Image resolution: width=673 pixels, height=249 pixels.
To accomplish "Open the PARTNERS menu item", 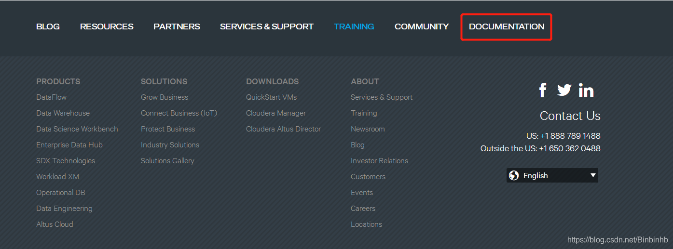I will click(177, 26).
